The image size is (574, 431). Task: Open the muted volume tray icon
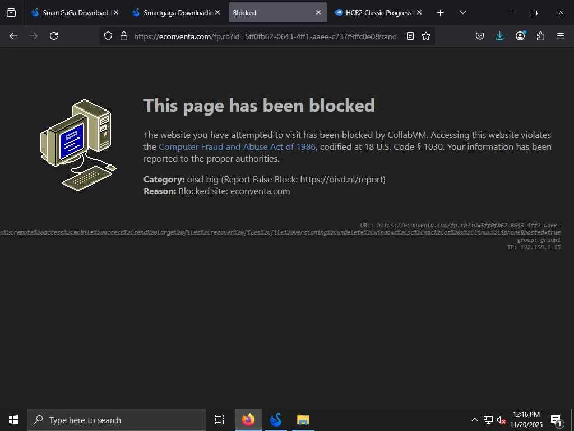click(501, 420)
